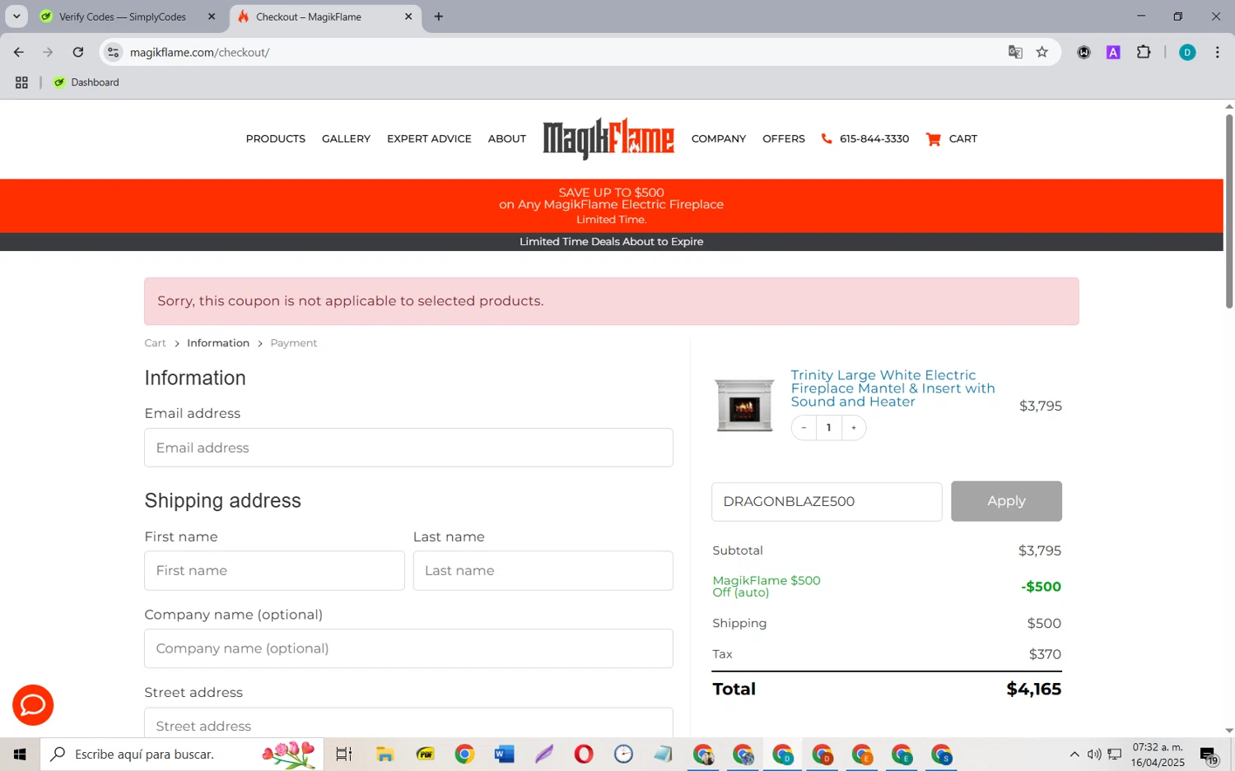
Task: Decrease product quantity with minus button
Action: tap(804, 428)
